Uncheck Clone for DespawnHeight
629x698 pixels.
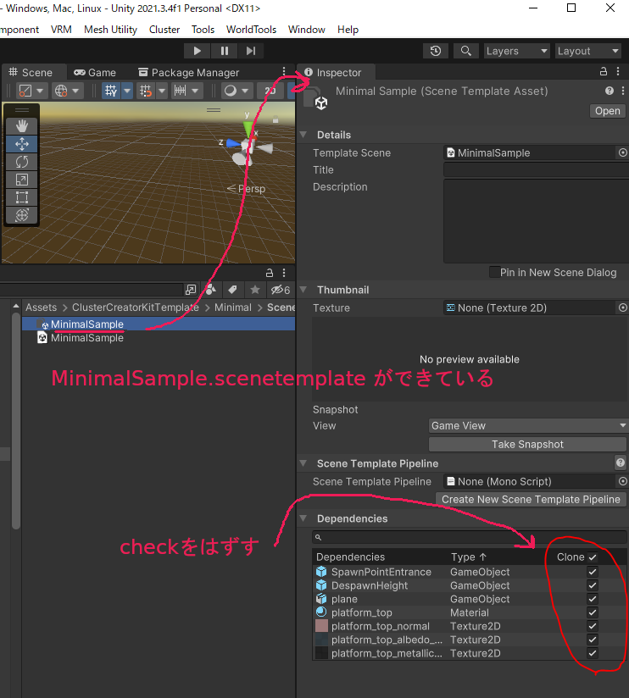click(593, 585)
